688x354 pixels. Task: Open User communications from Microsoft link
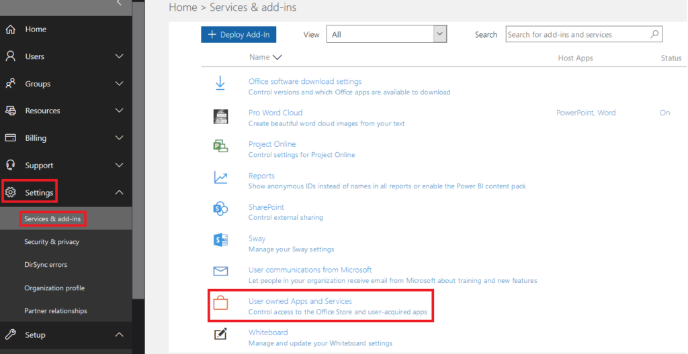point(310,270)
